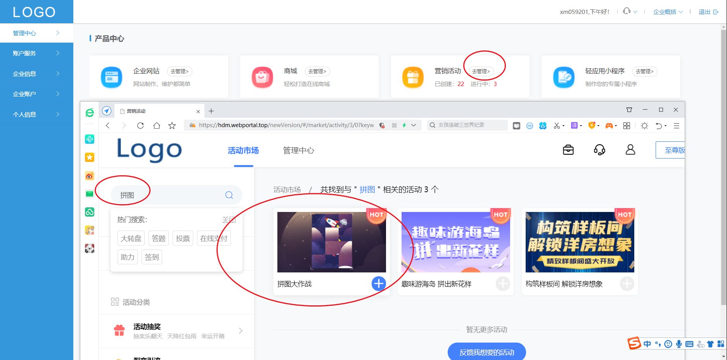
Task: Toggle night mode brightness in the toolbar
Action: [x=644, y=126]
